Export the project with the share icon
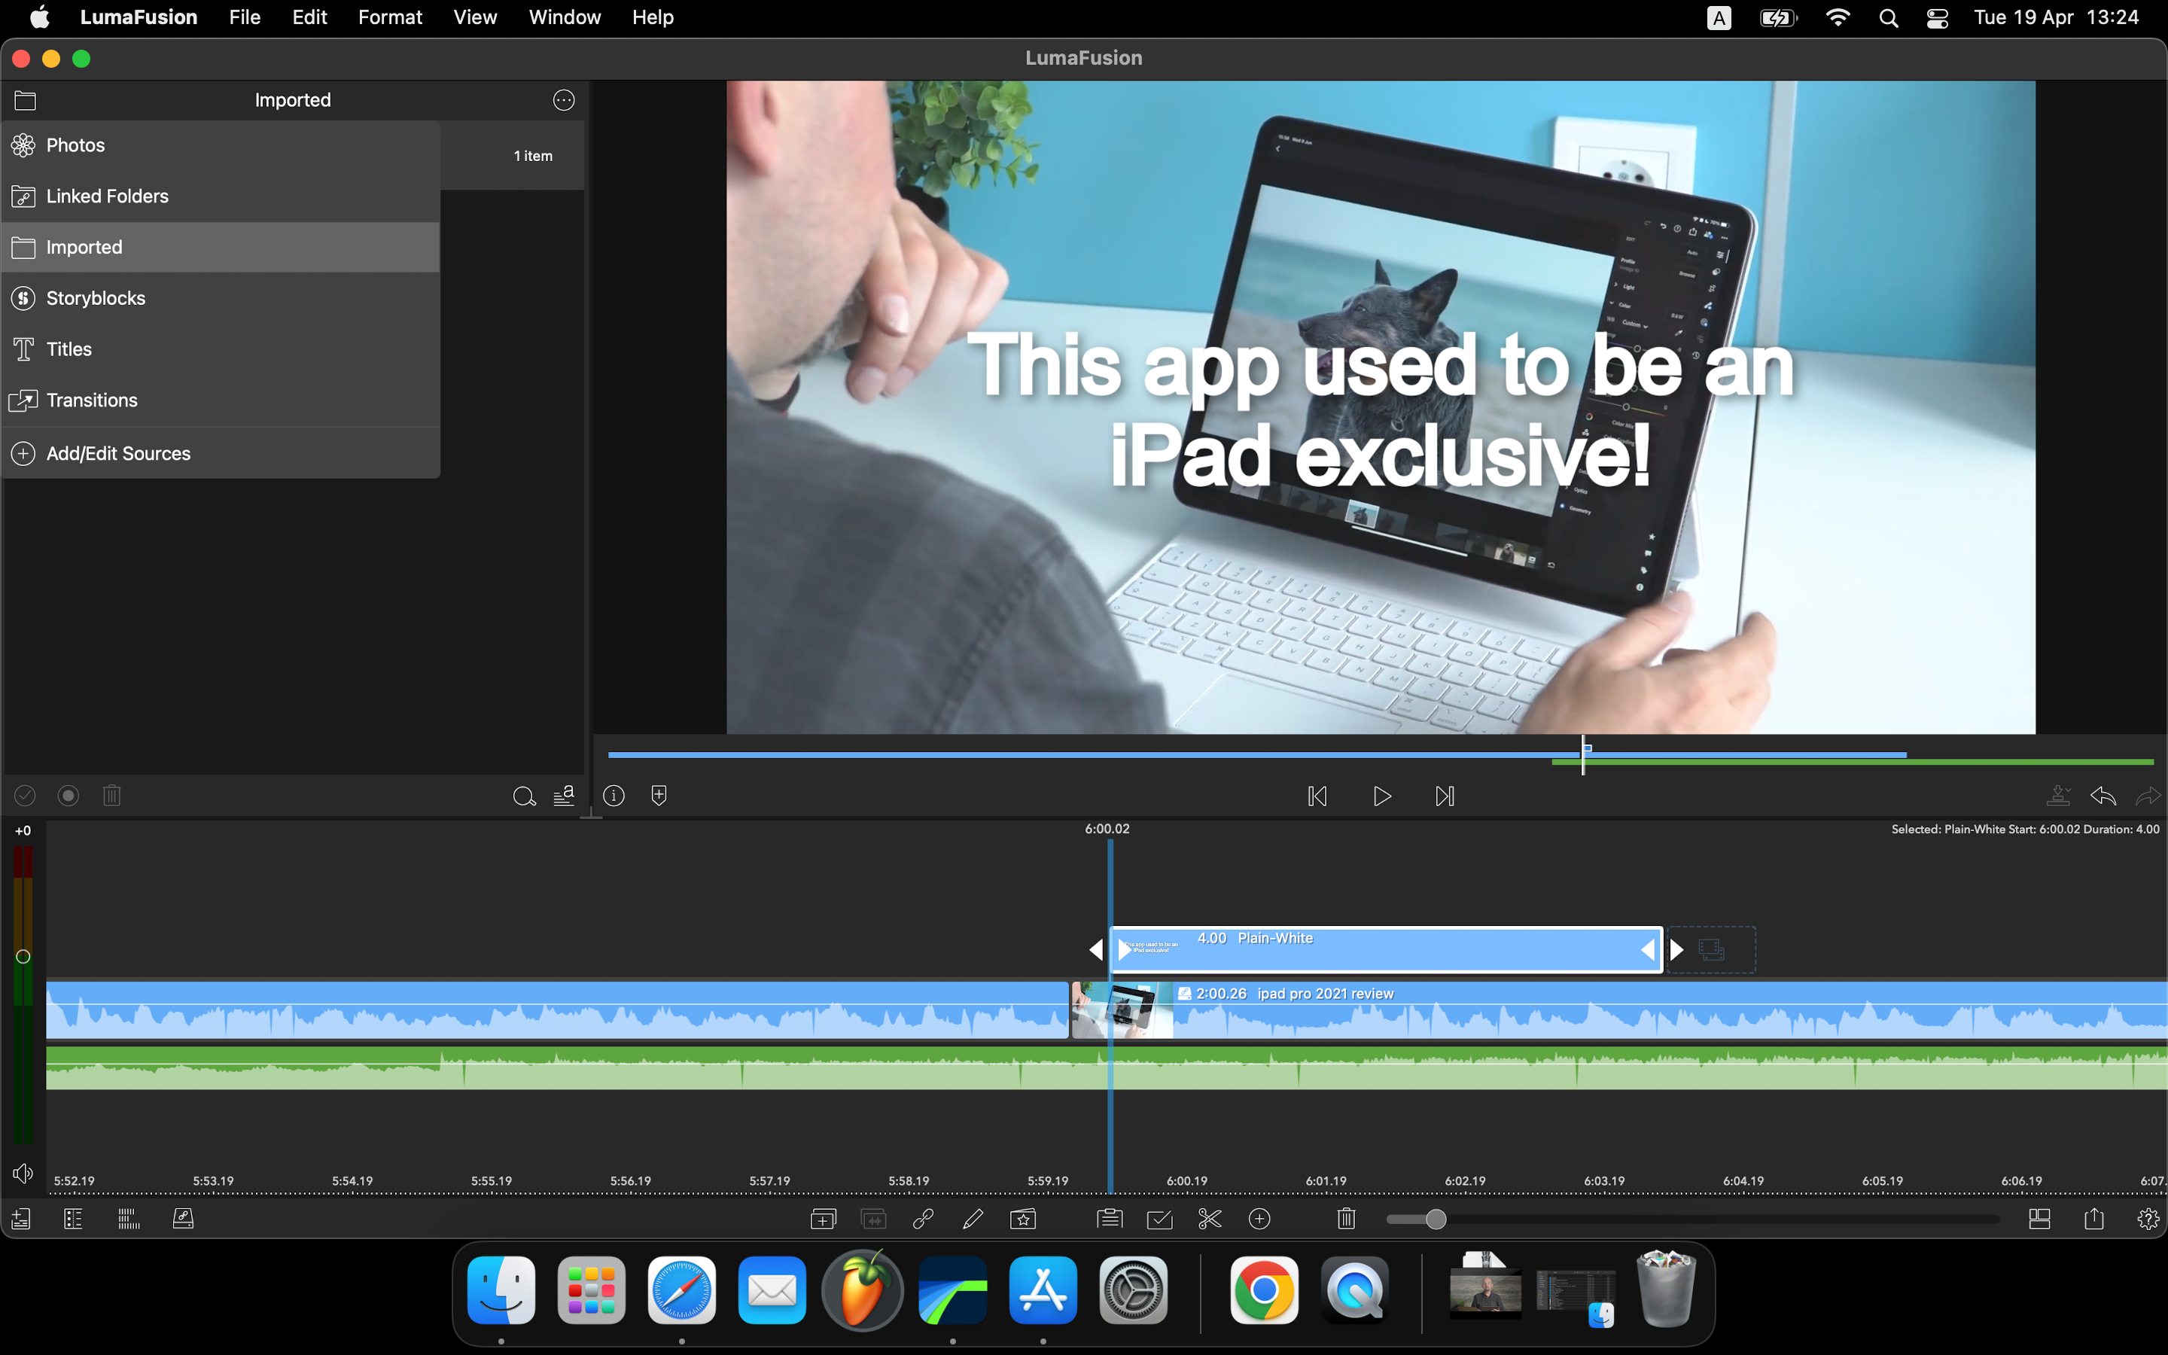 coord(2094,1219)
